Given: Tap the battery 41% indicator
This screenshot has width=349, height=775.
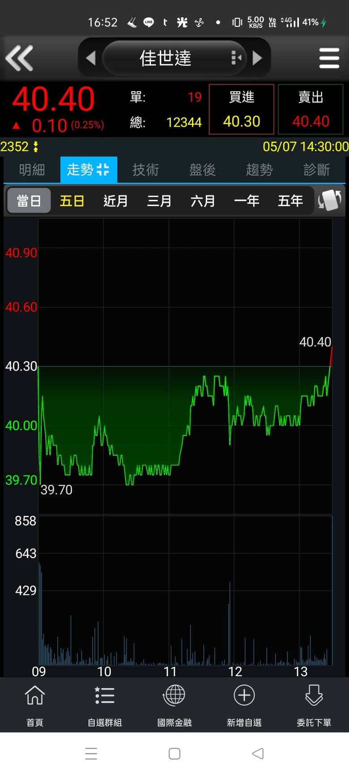Looking at the screenshot, I should (x=315, y=22).
